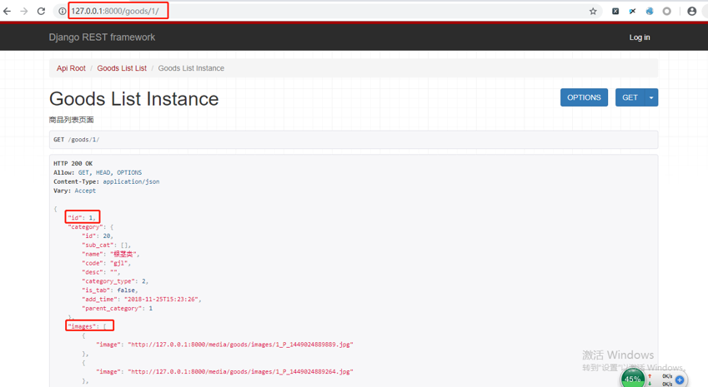Open the Chrome profile avatar icon
708x387 pixels.
[691, 12]
